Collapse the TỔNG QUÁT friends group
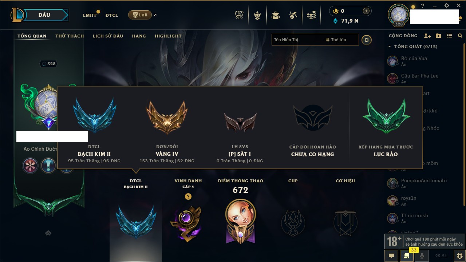The image size is (466, 262). (x=390, y=47)
